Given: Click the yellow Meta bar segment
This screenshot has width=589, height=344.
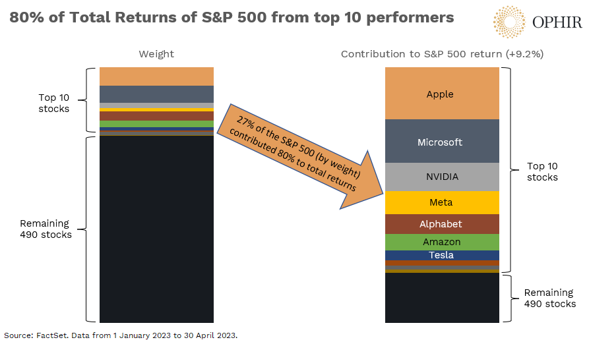Looking at the screenshot, I should click(x=440, y=202).
